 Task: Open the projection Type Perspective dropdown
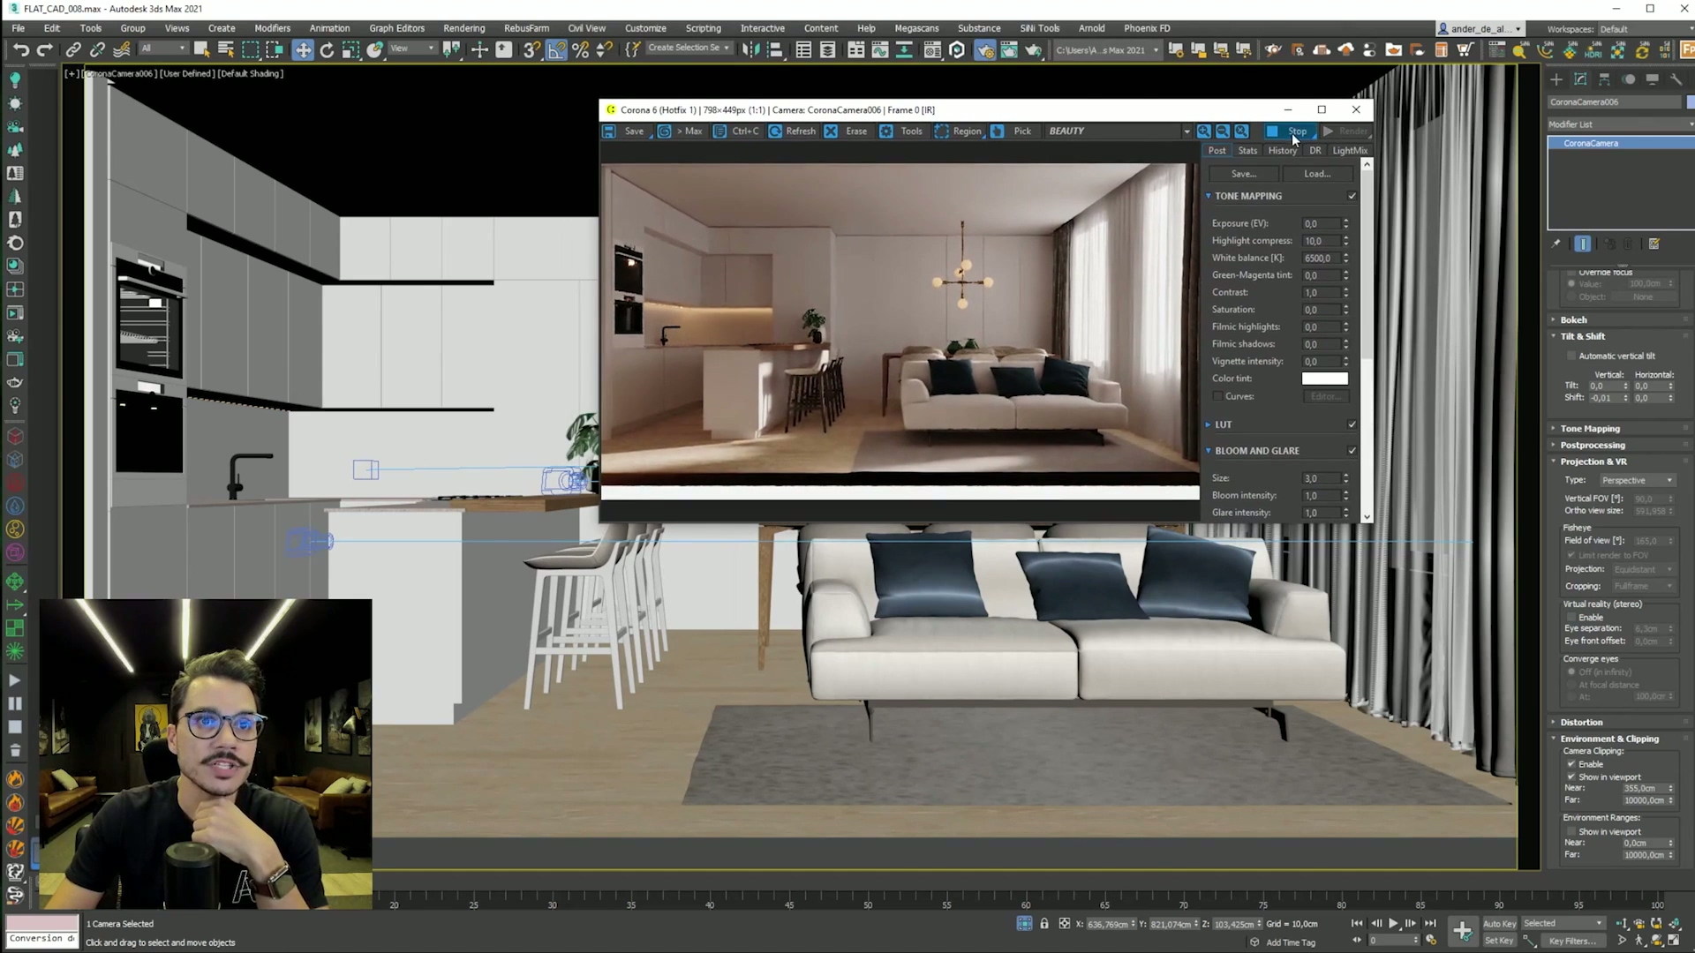tap(1638, 480)
